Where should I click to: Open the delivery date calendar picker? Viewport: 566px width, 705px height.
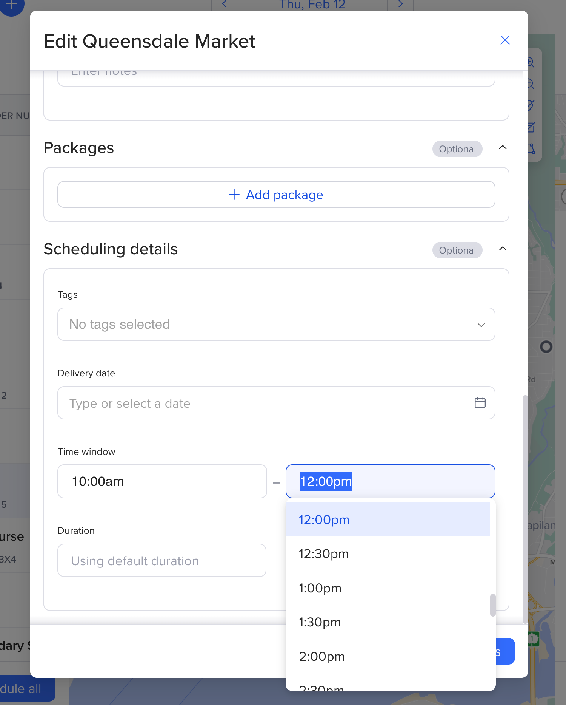coord(480,403)
